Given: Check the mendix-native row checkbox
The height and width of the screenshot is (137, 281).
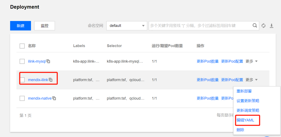Looking at the screenshot, I should (22, 98).
